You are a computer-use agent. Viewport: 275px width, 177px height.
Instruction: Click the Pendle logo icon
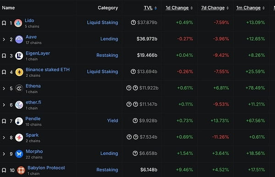(x=19, y=121)
